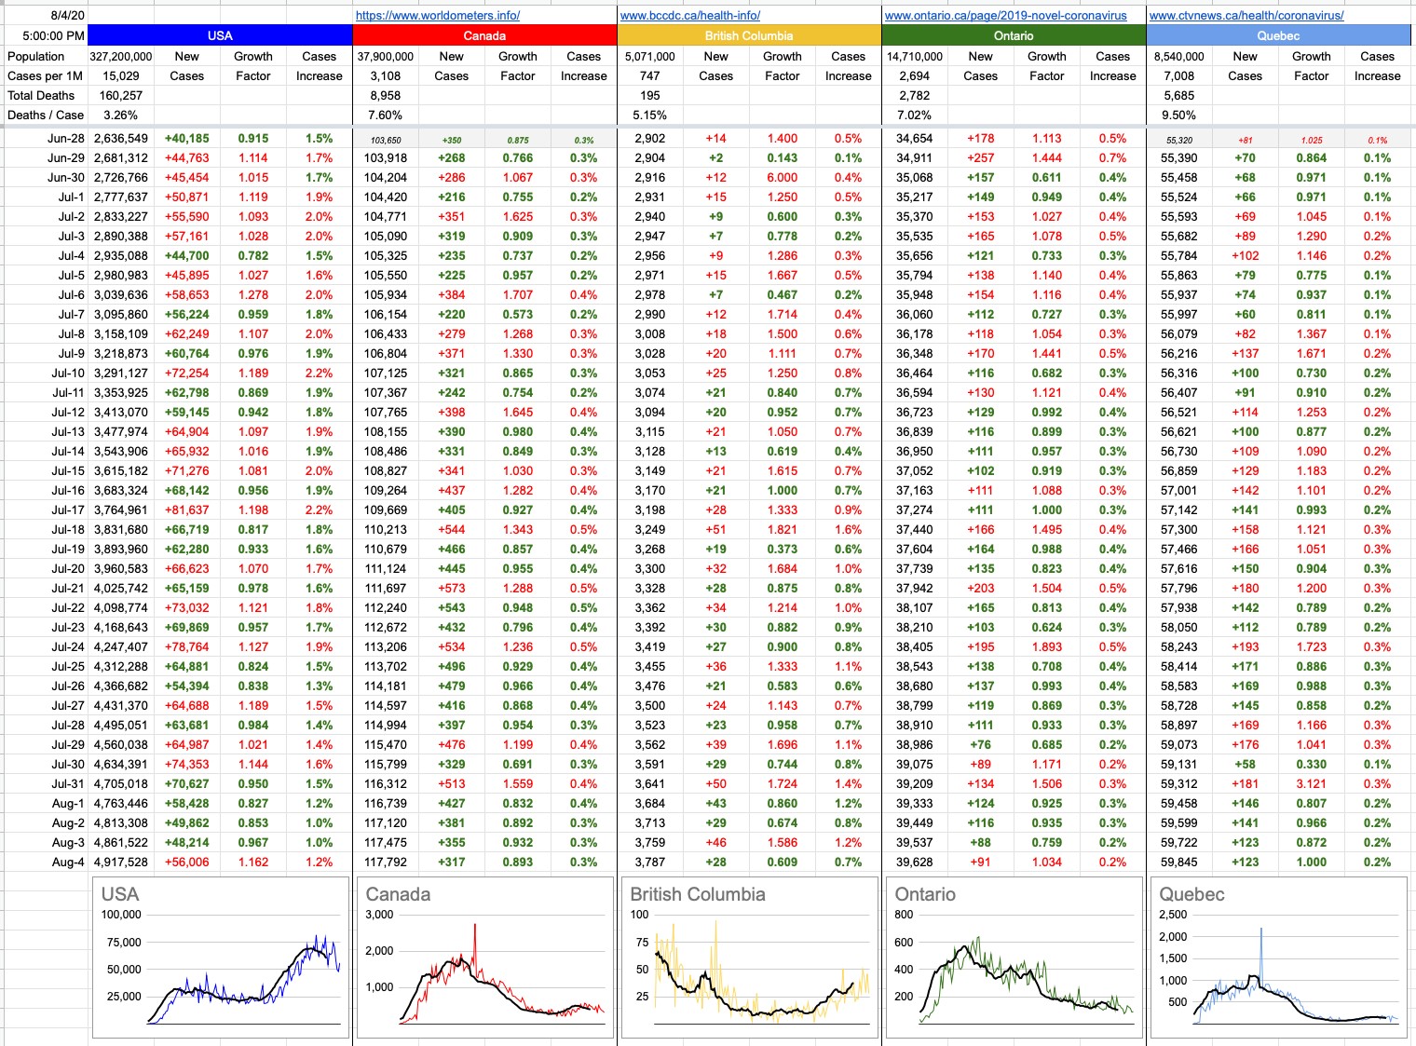Select Ontario total cases 39,628 cell
Image resolution: width=1416 pixels, height=1046 pixels.
point(915,862)
